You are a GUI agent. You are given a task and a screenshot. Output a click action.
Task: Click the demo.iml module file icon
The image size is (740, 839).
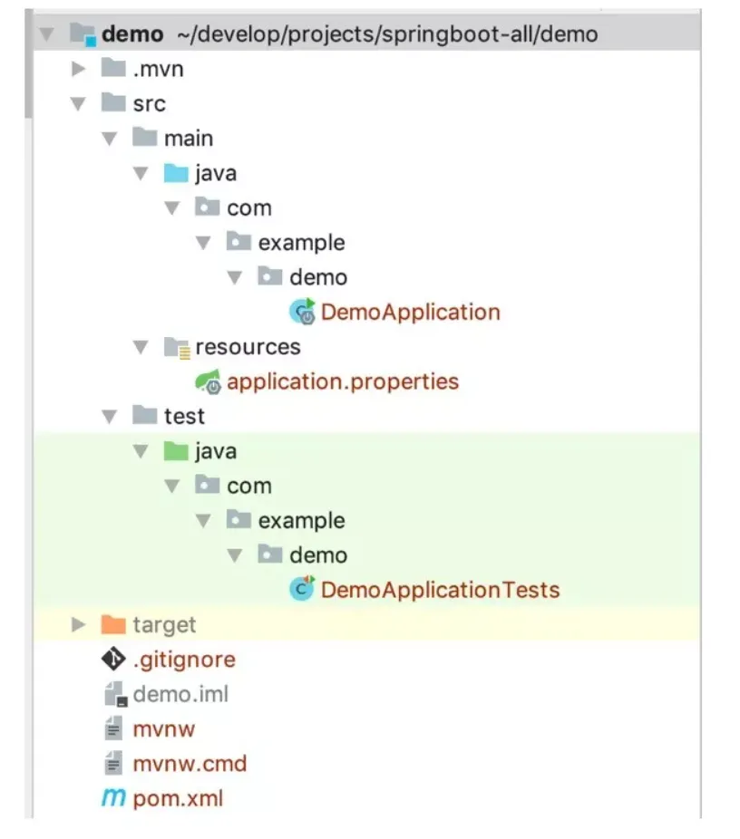(x=113, y=695)
